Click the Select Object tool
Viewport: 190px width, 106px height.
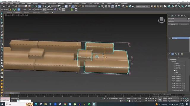(26, 6)
